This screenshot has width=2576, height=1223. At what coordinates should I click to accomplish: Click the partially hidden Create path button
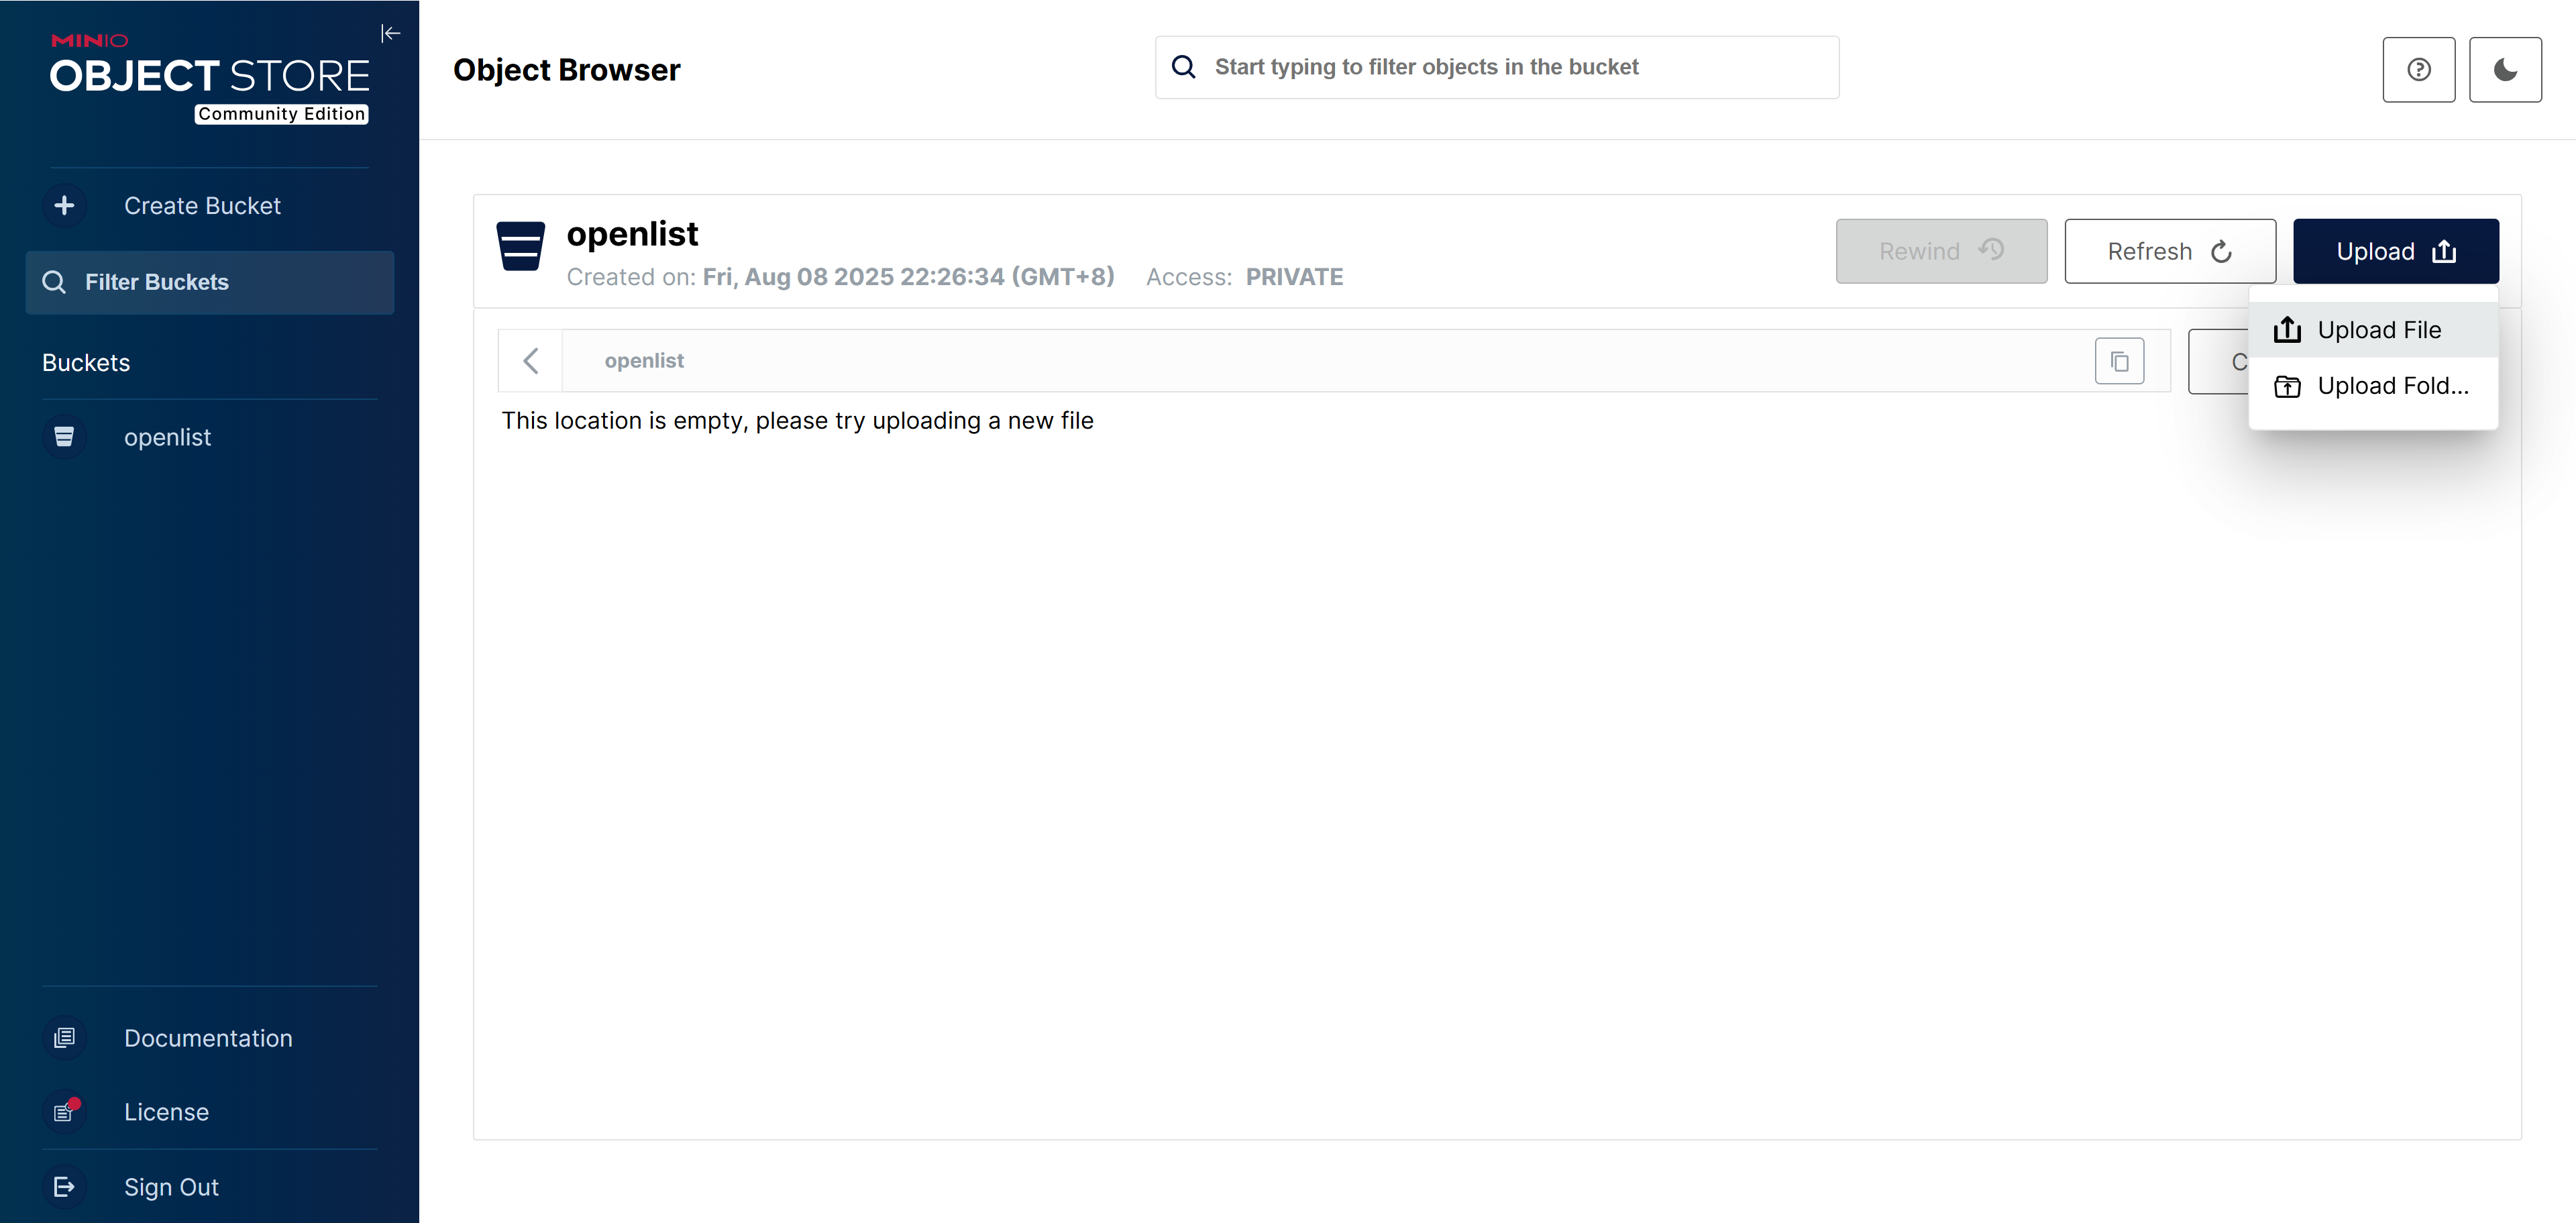[2219, 361]
